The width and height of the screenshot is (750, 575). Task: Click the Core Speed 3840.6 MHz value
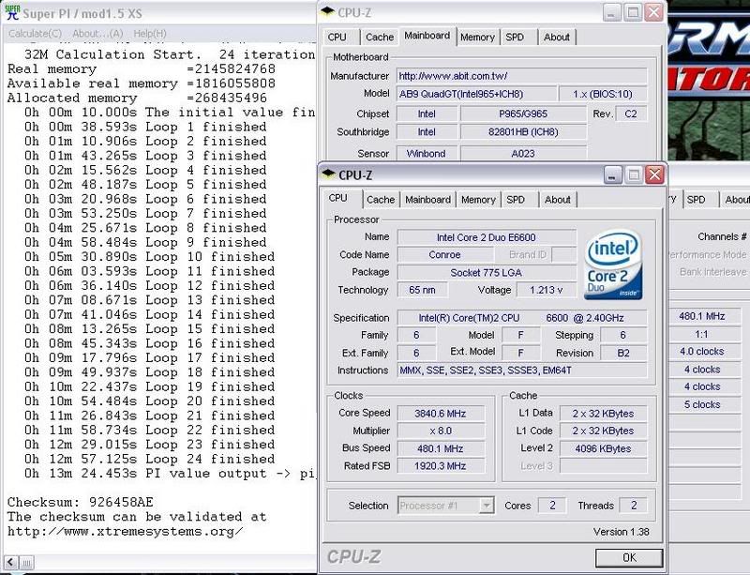[441, 413]
